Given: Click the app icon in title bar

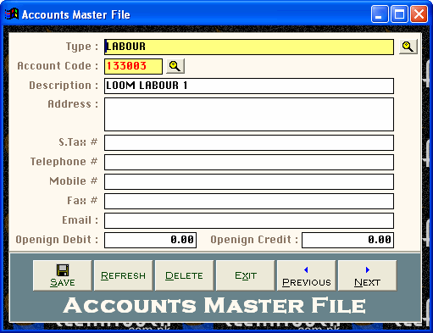Looking at the screenshot, I should point(12,14).
